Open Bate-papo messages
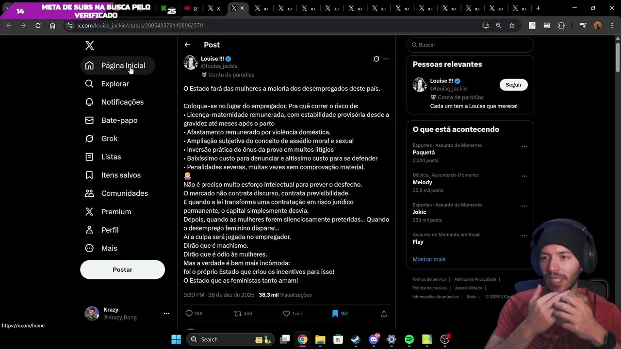 tap(111, 120)
